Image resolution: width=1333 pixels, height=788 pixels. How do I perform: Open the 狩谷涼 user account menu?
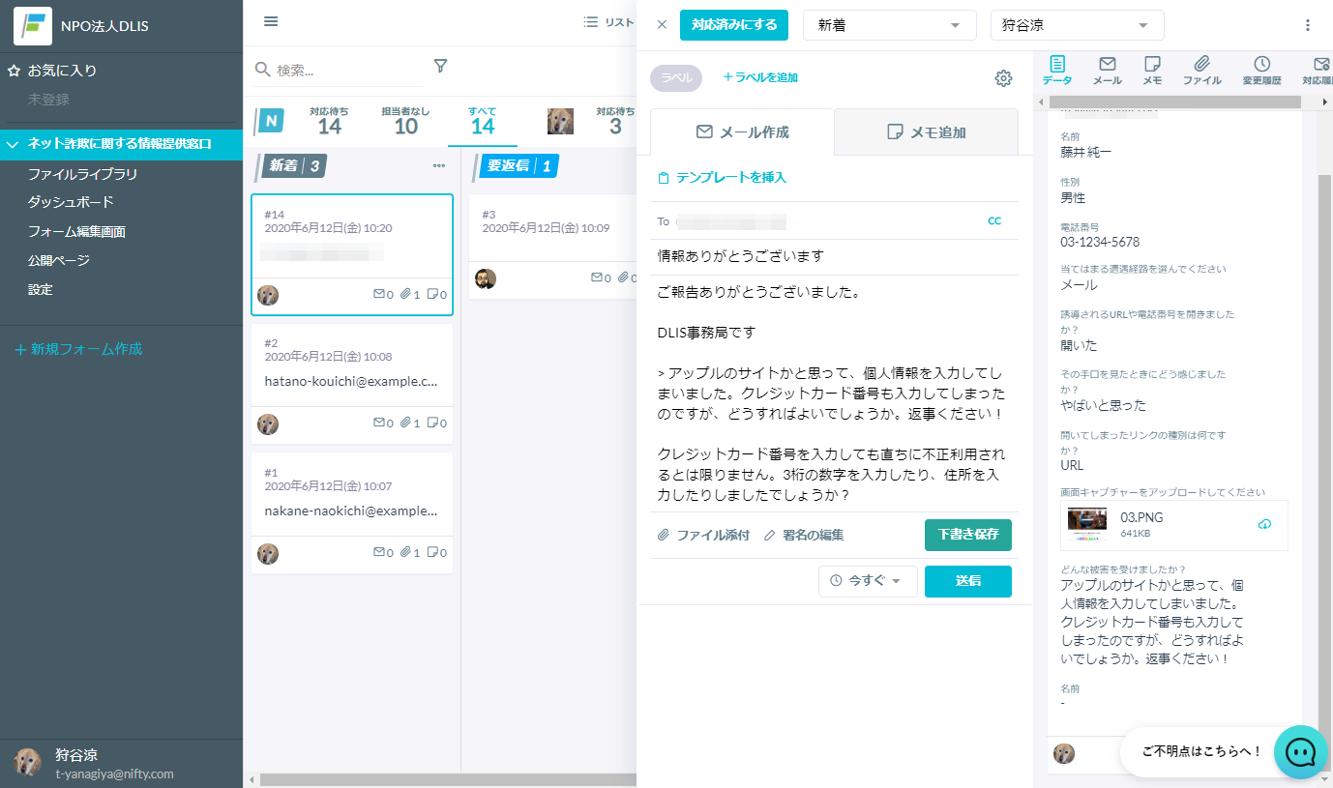coord(121,764)
